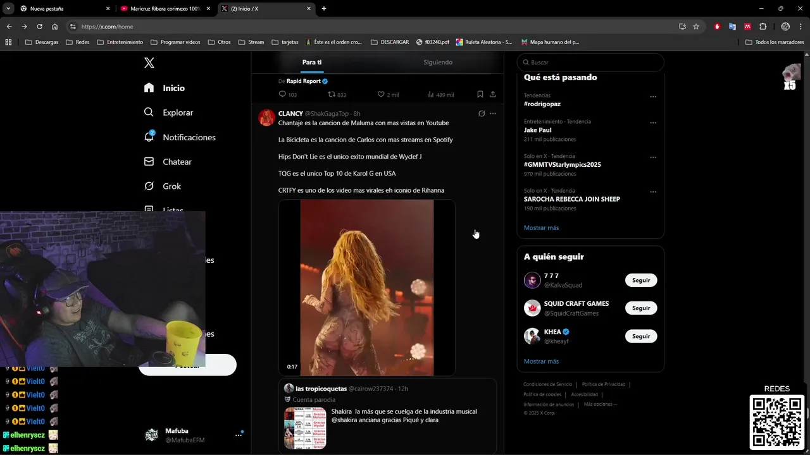
Task: Switch to Siguiendo tab
Action: [x=438, y=62]
